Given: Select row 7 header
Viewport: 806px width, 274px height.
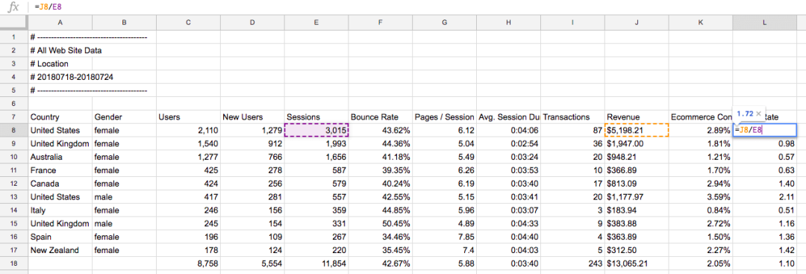Looking at the screenshot, I should (x=13, y=117).
